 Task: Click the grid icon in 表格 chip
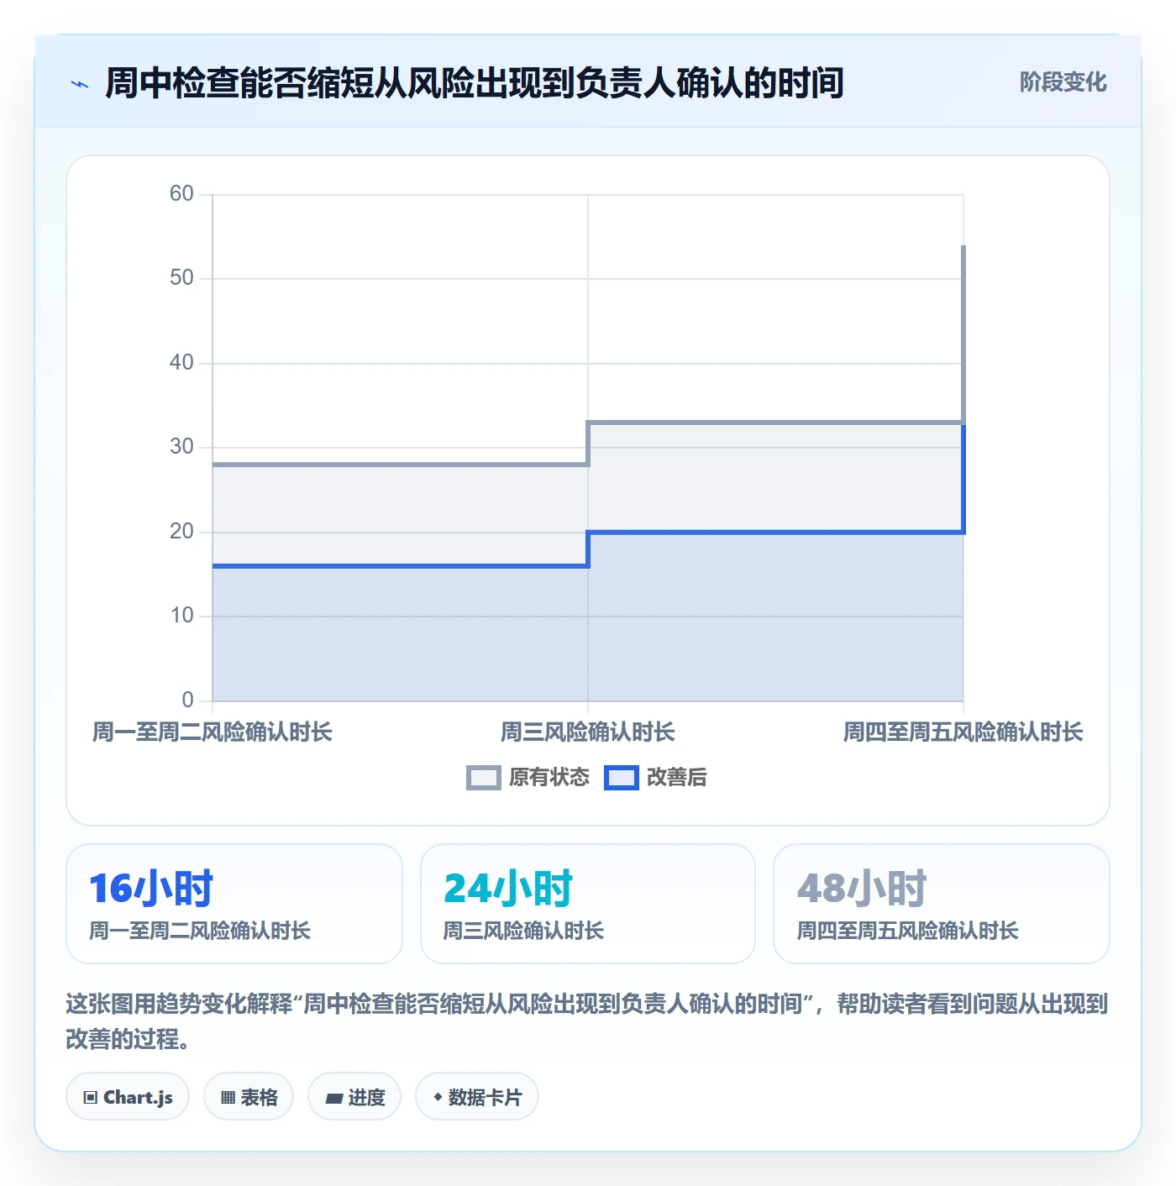[228, 1098]
